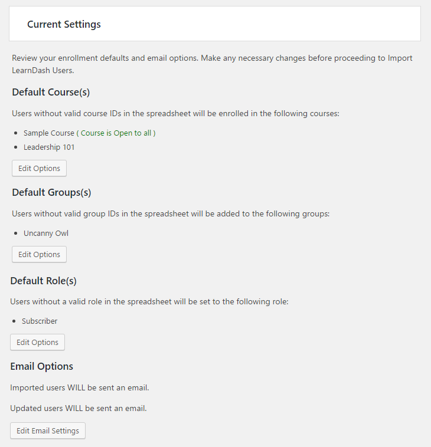431x447 pixels.
Task: Open the Edit Email Settings button
Action: tap(48, 430)
